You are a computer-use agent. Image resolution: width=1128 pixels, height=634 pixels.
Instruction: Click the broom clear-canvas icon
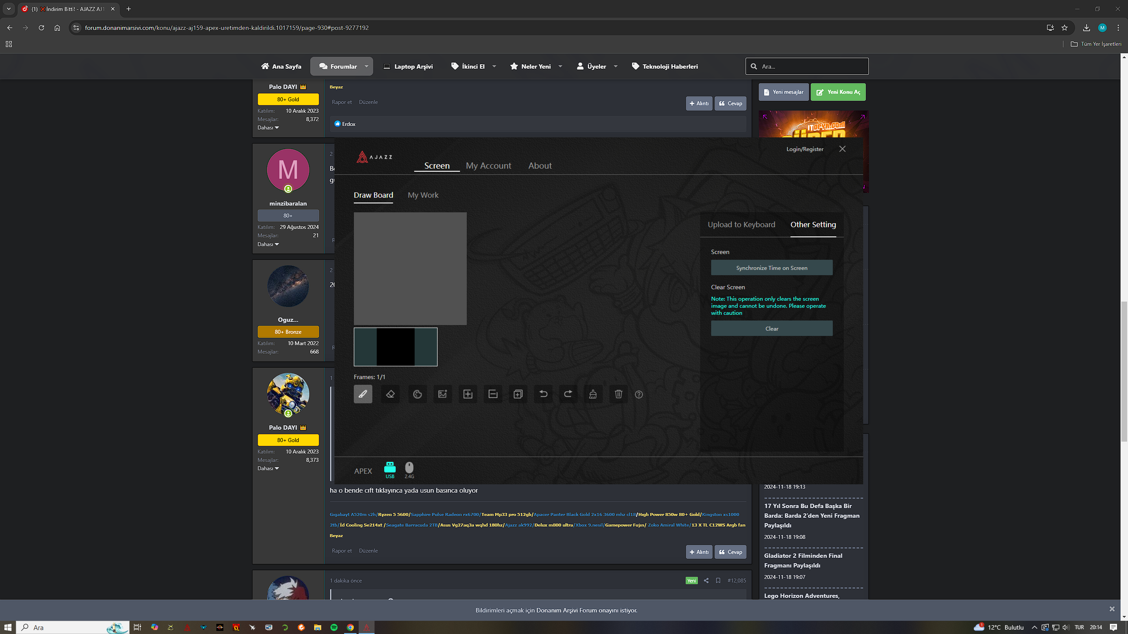[593, 394]
